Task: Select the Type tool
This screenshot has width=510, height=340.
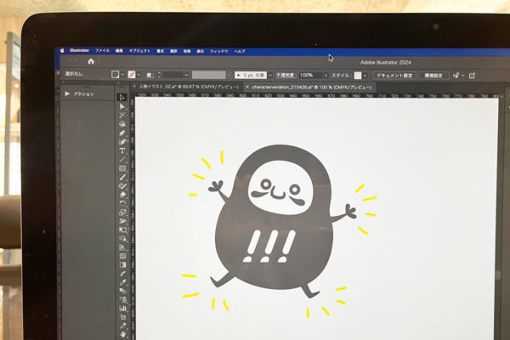Action: 122,150
